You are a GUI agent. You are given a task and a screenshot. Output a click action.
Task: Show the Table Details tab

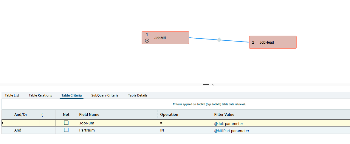138,95
